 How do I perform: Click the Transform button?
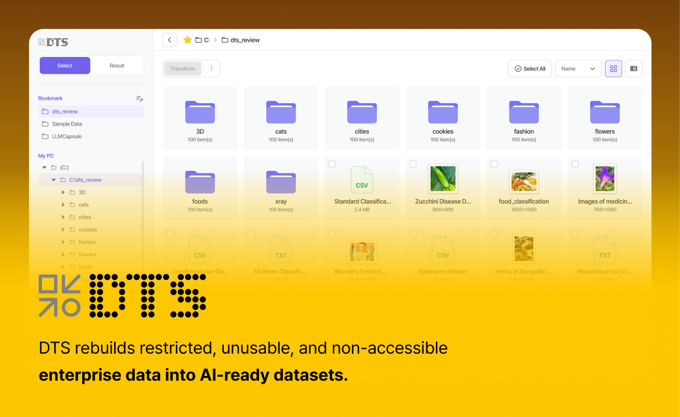183,69
